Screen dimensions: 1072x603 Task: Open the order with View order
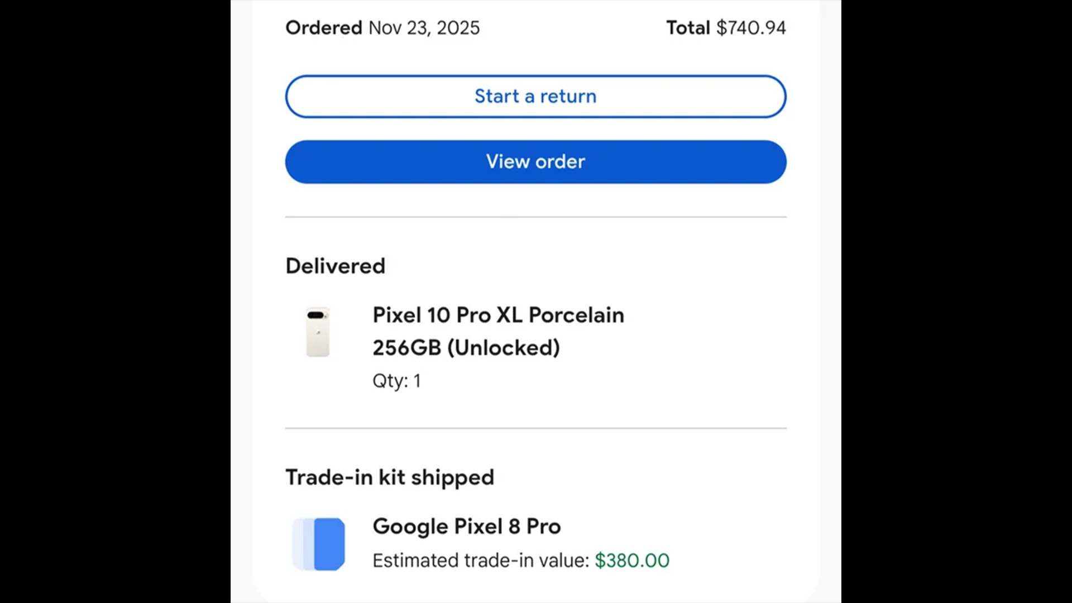(535, 162)
